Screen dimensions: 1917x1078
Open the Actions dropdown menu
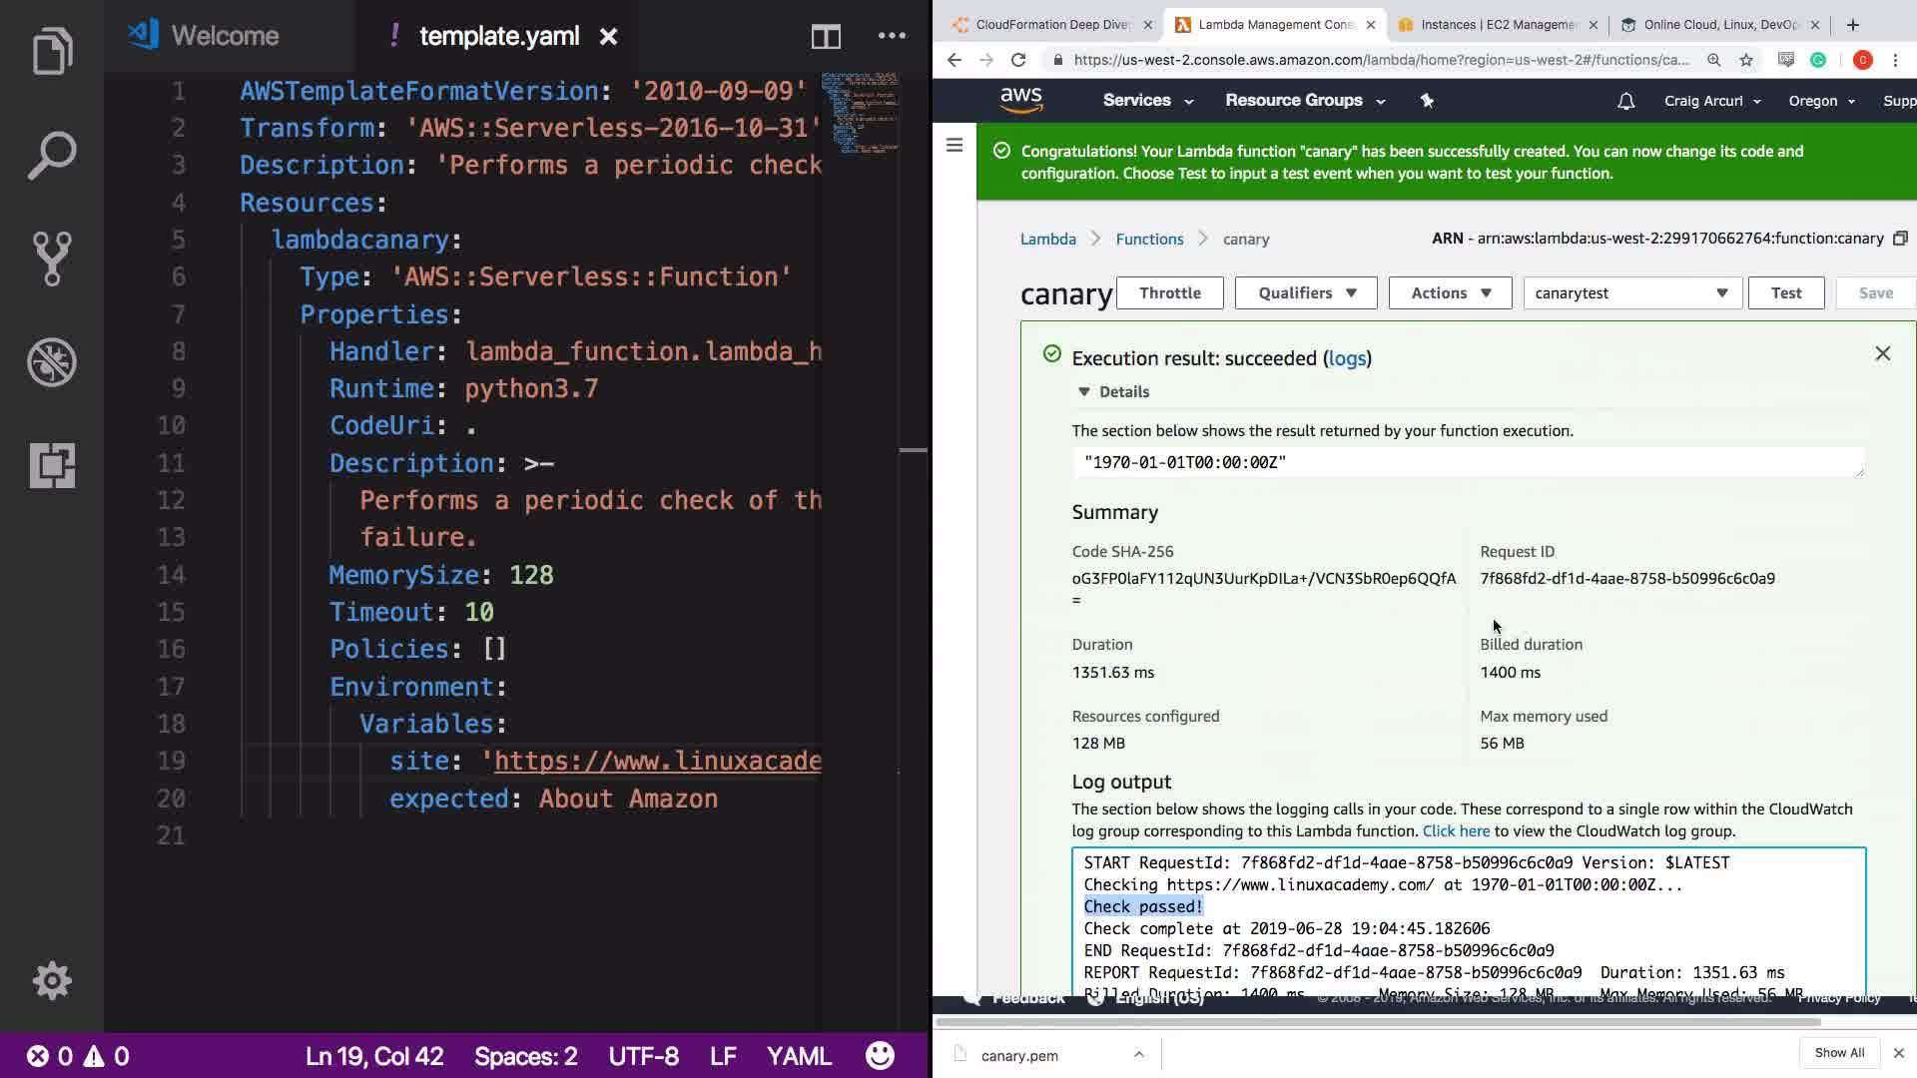click(x=1450, y=293)
